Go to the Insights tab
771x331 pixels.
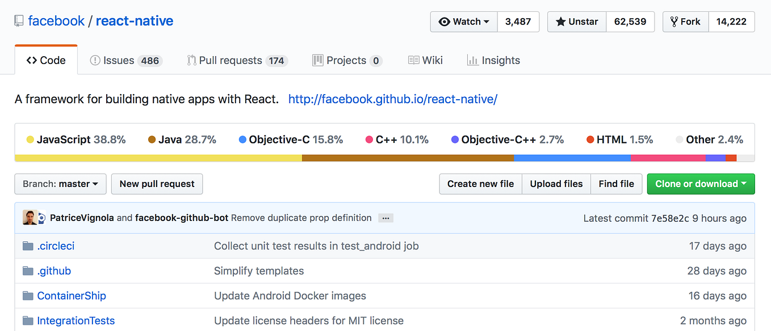click(x=493, y=61)
